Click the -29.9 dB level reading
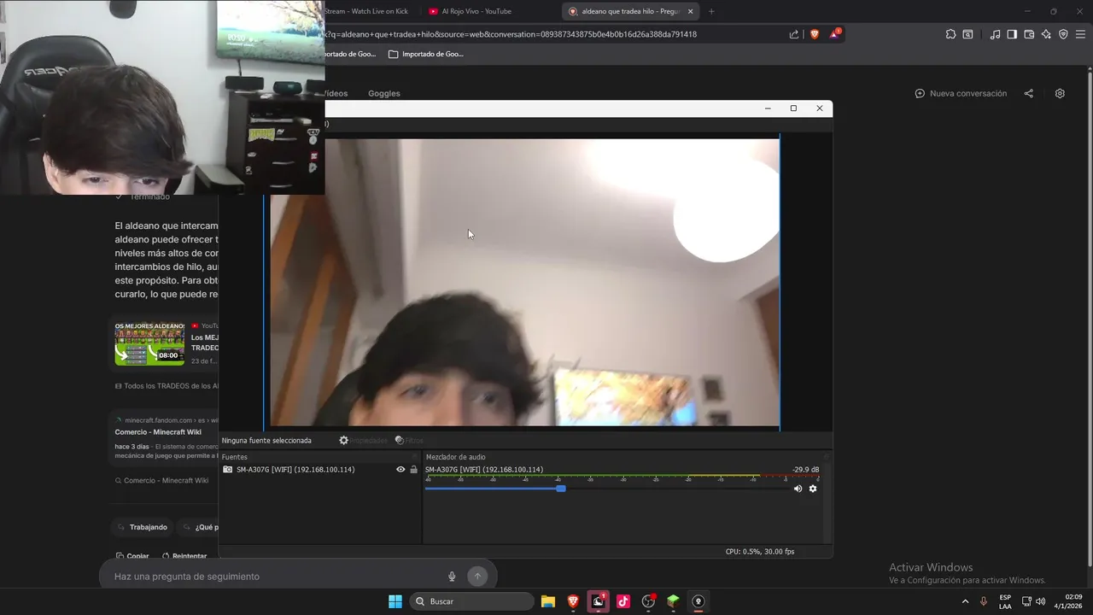Screen dimensions: 1093x615 pyautogui.click(x=805, y=470)
